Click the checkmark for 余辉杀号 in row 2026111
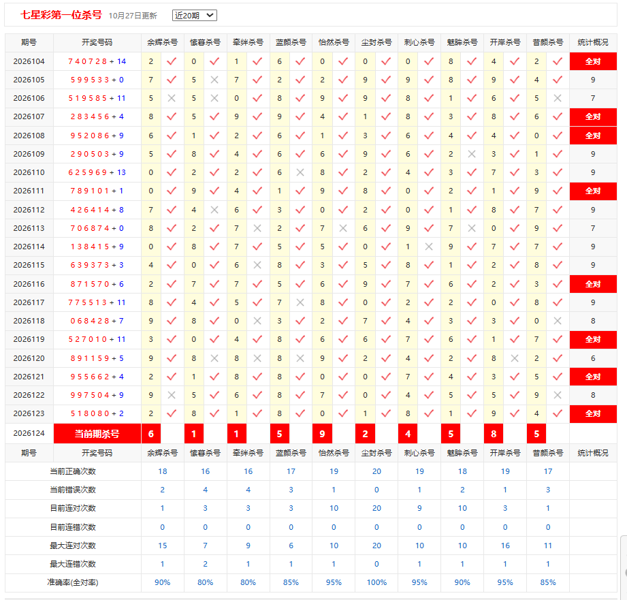Image resolution: width=627 pixels, height=600 pixels. pos(172,191)
